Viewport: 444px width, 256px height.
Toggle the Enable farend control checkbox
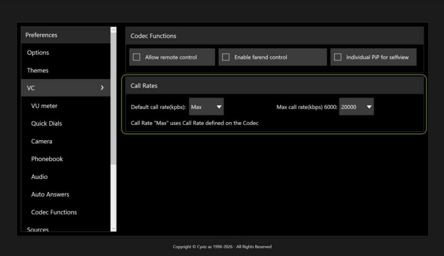tap(226, 57)
